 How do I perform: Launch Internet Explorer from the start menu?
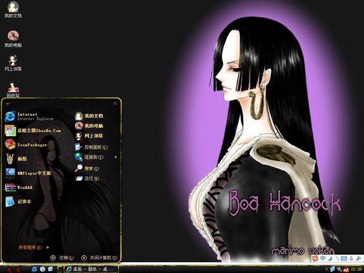click(29, 116)
